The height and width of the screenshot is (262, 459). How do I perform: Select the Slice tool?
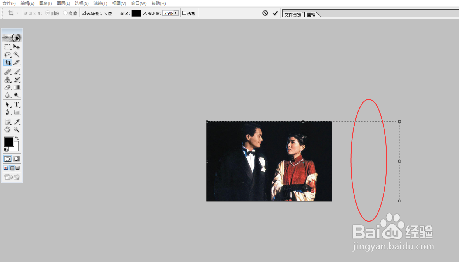(x=17, y=62)
